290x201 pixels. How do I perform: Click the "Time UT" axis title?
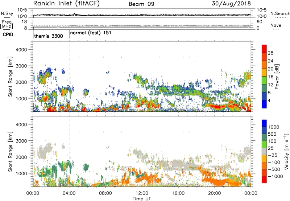click(x=142, y=198)
